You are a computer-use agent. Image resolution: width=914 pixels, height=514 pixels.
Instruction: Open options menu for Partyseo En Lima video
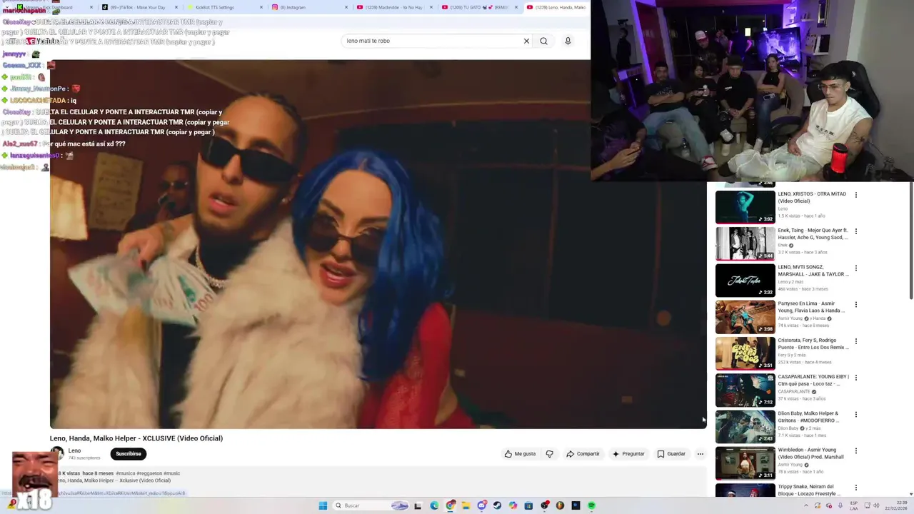tap(855, 305)
